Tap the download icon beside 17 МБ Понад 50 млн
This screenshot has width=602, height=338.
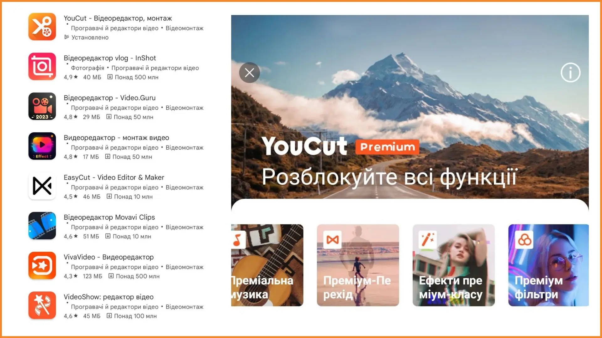coord(108,156)
